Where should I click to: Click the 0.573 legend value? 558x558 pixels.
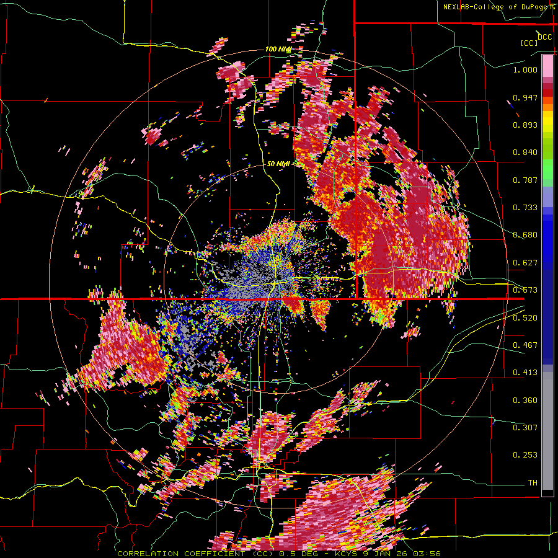click(525, 290)
